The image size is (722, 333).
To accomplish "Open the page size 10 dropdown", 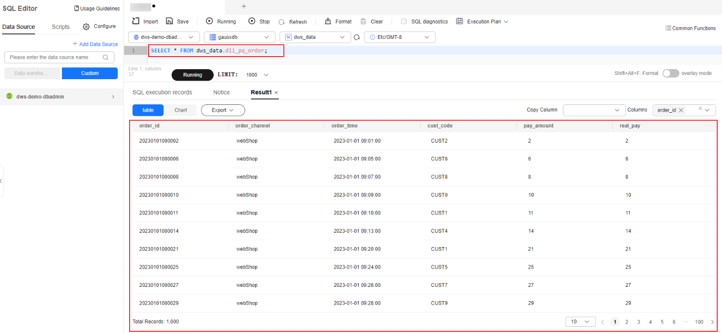I will click(x=580, y=321).
